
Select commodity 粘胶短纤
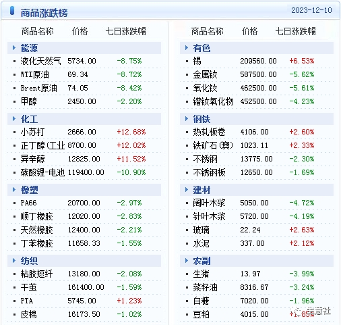[36, 274]
